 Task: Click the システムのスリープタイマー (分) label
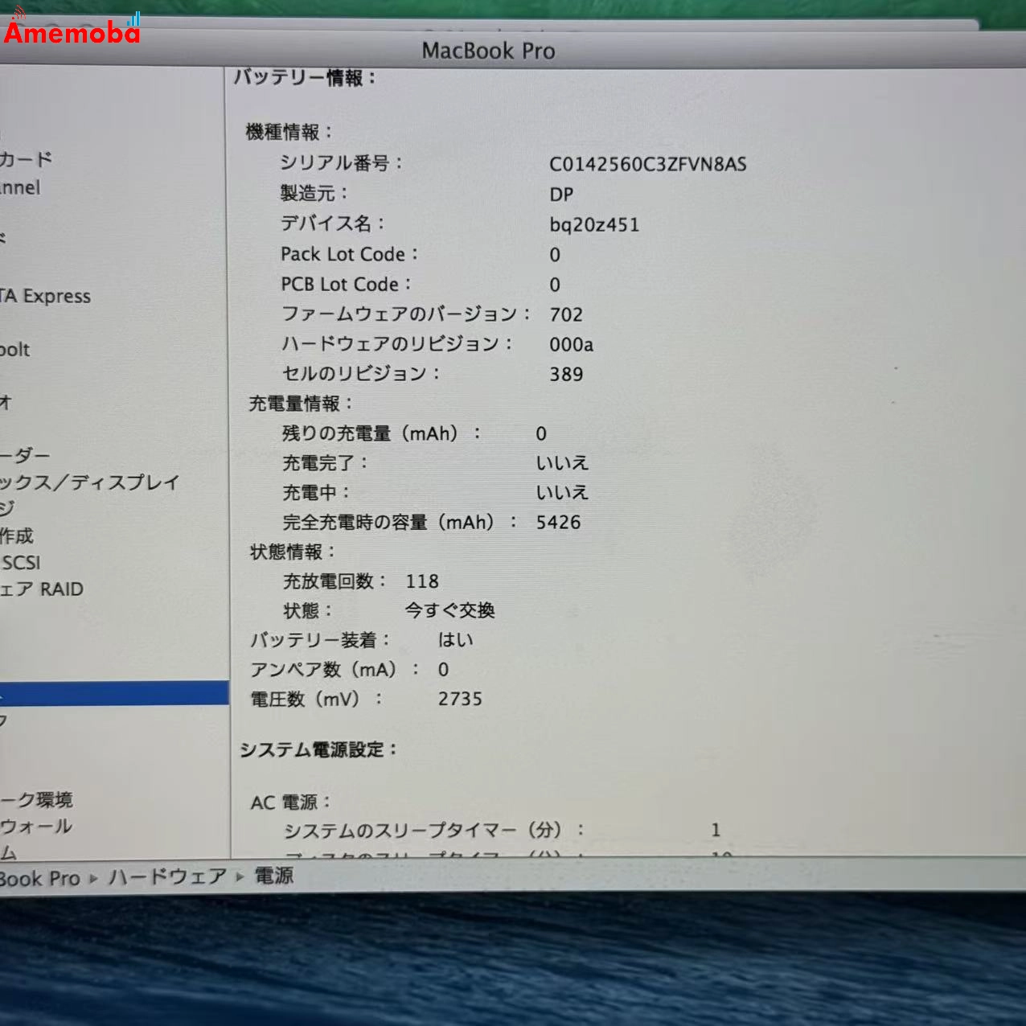tap(434, 830)
